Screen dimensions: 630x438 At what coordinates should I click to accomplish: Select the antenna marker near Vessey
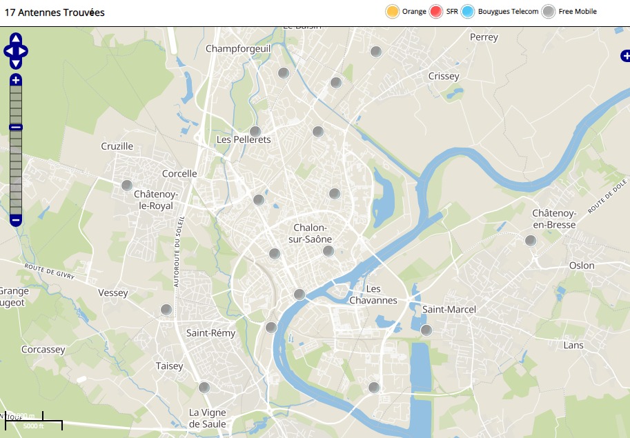click(166, 310)
